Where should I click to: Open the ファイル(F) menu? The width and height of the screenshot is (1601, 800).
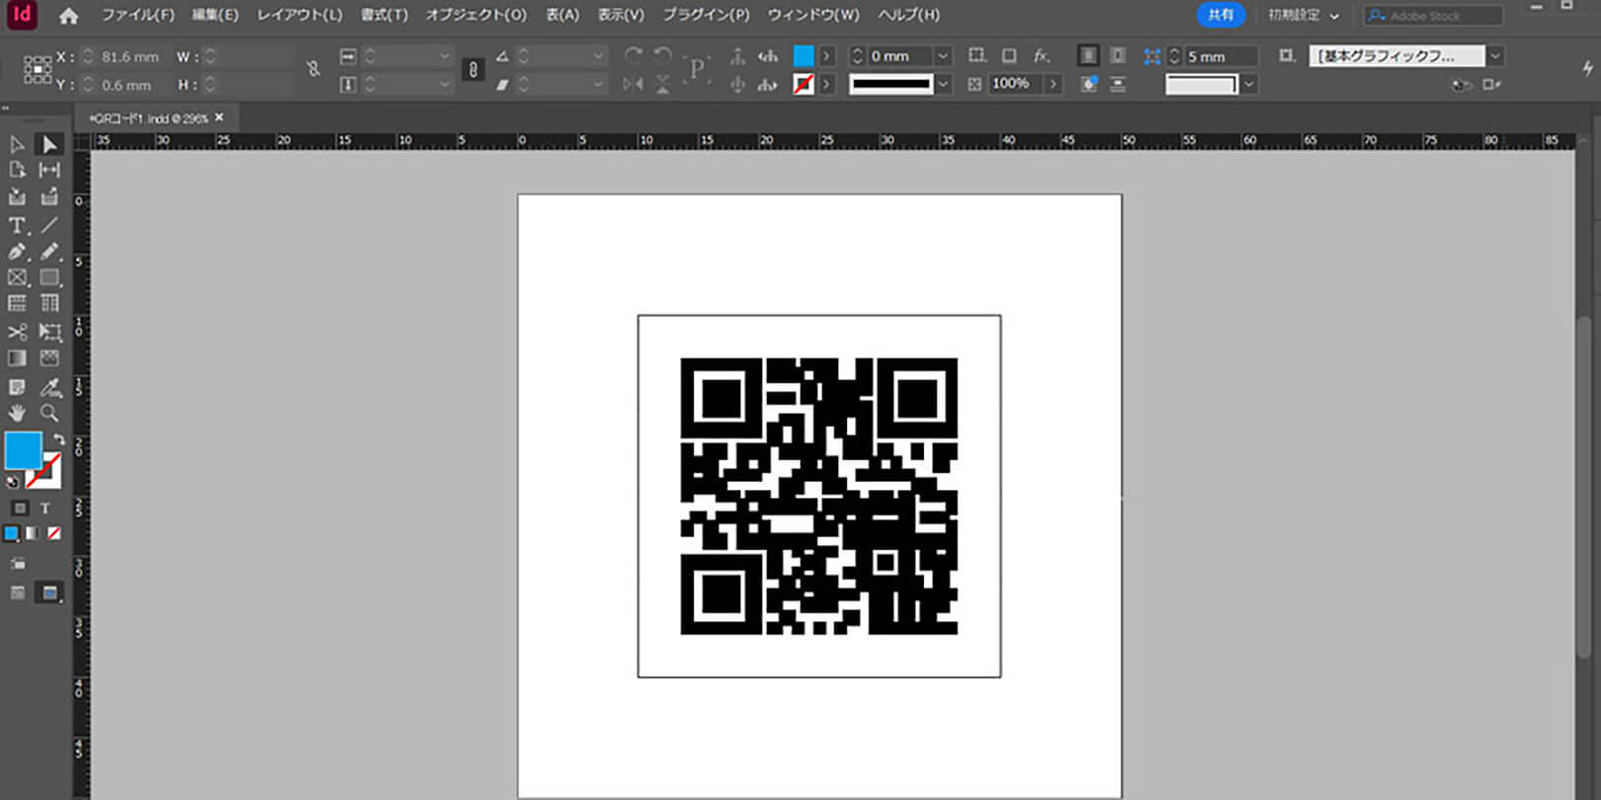tap(137, 15)
